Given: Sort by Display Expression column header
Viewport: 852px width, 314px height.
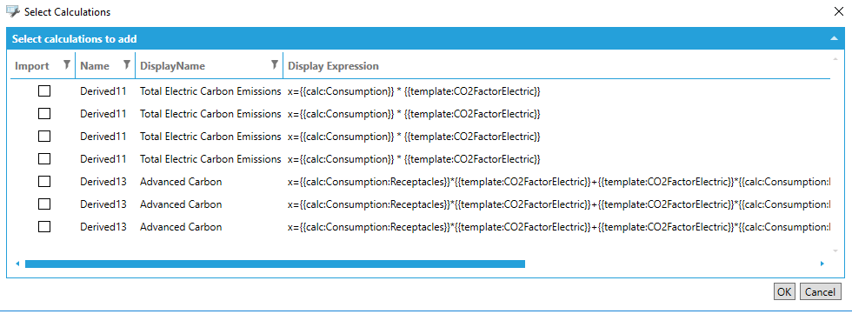Looking at the screenshot, I should [333, 66].
